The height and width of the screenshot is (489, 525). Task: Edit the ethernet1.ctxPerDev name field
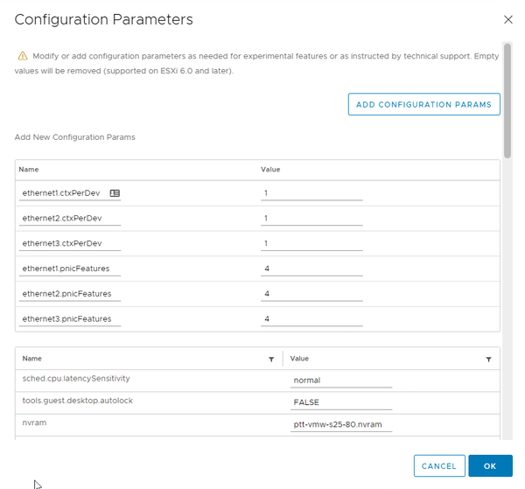click(x=63, y=192)
